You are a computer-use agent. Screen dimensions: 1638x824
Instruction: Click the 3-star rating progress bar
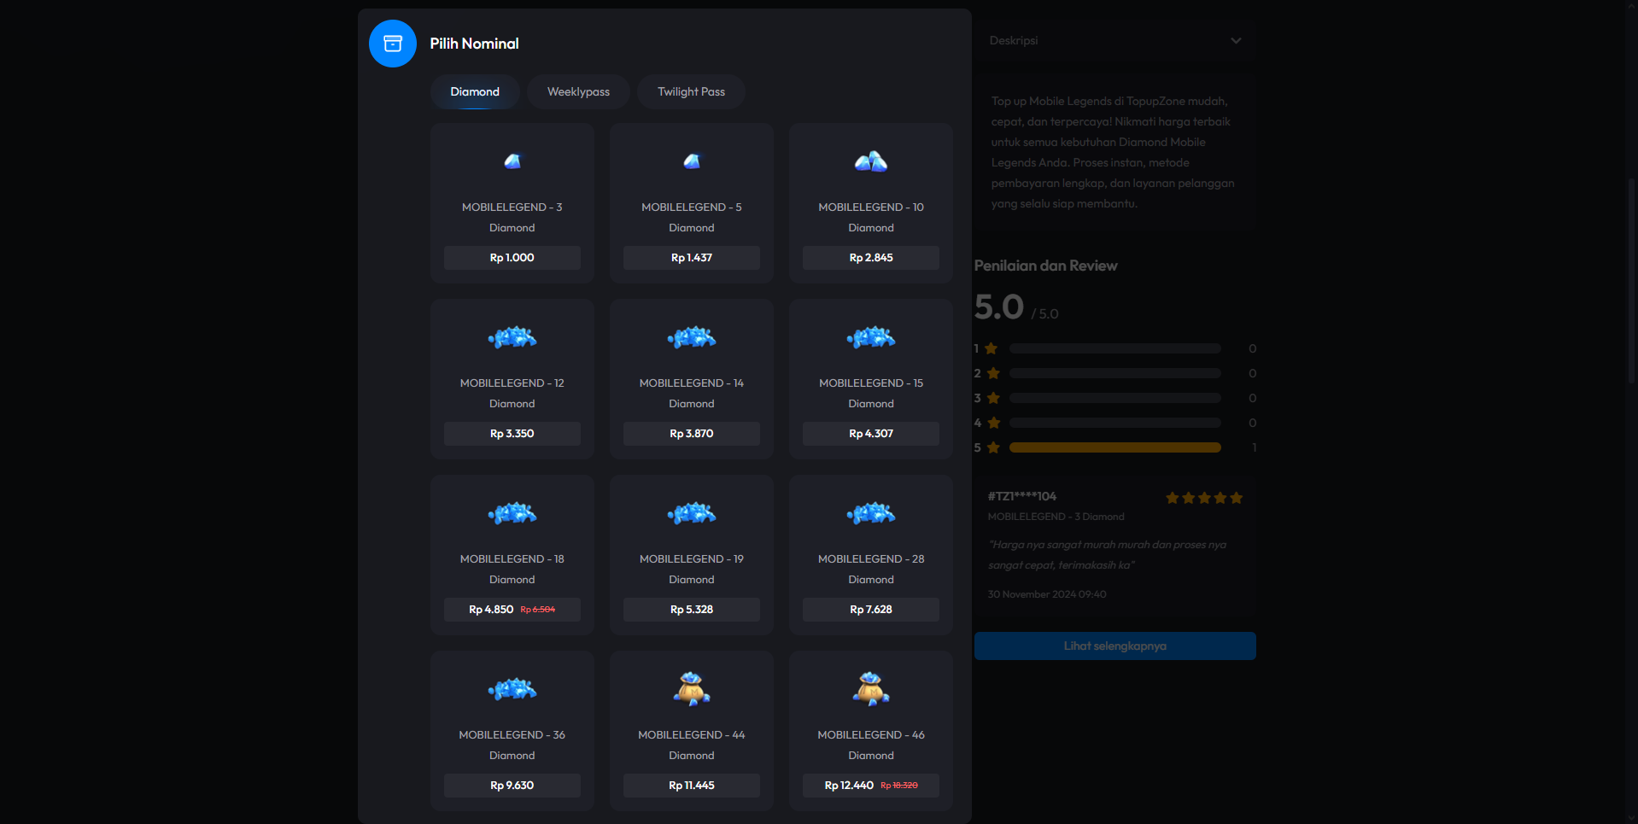click(1115, 398)
